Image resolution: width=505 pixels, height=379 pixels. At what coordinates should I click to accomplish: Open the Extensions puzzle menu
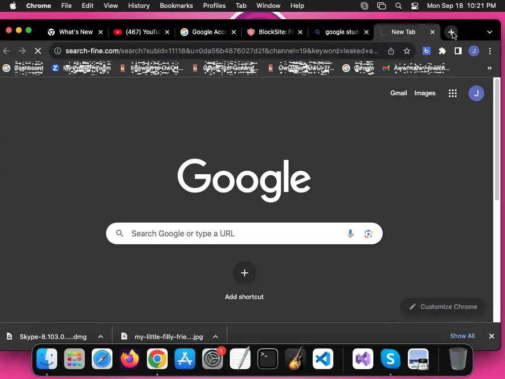coord(442,51)
